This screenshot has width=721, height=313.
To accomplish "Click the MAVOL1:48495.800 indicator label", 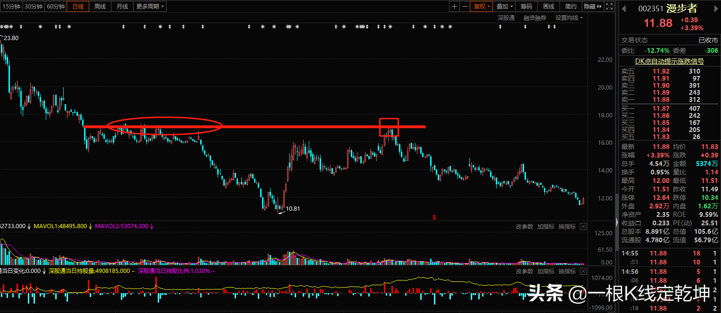I will tap(60, 226).
